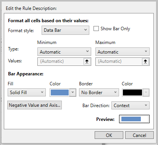
Task: Open the Format style dropdown showing Data Bar
Action: pyautogui.click(x=65, y=30)
